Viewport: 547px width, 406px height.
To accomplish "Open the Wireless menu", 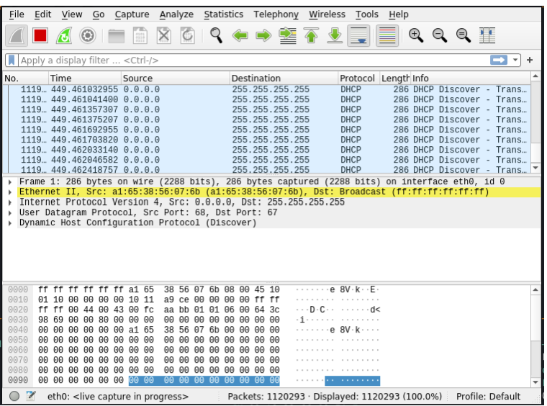I will pos(327,14).
